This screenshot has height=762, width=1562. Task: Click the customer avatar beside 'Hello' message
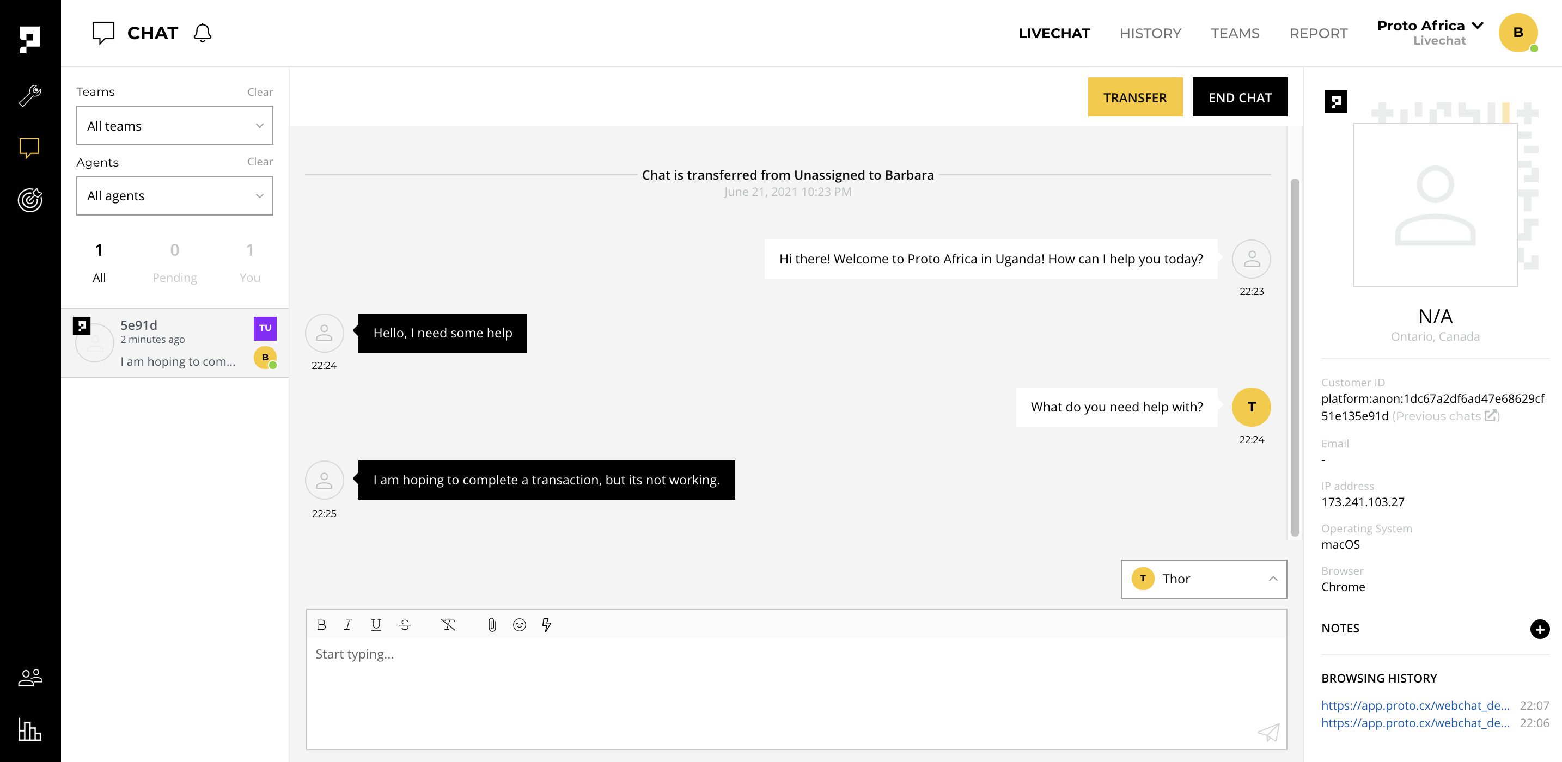pyautogui.click(x=325, y=333)
